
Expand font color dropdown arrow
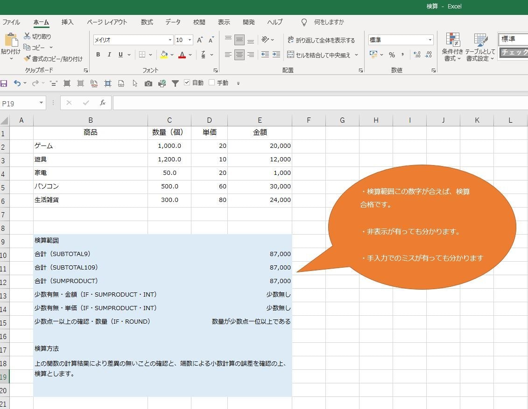(x=190, y=55)
